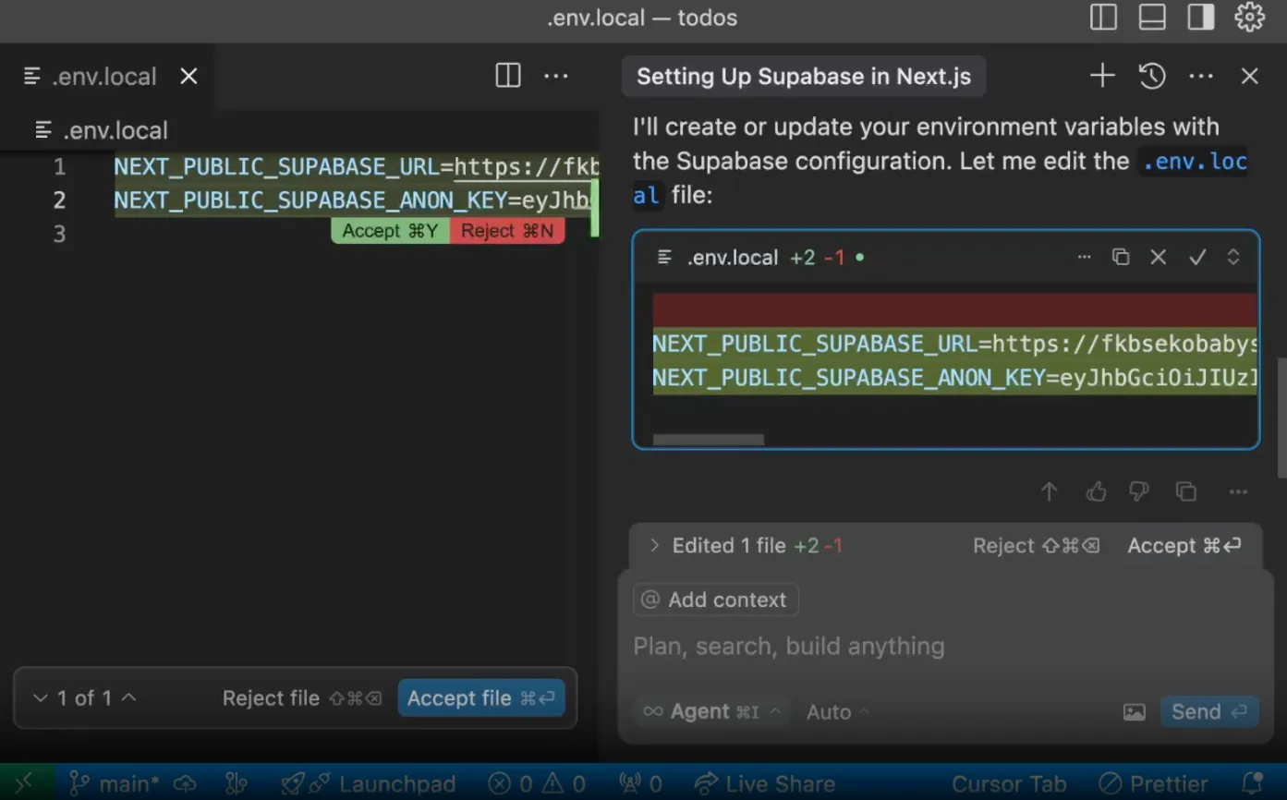This screenshot has height=800, width=1287.
Task: Expand or collapse the diff block
Action: coord(1233,257)
